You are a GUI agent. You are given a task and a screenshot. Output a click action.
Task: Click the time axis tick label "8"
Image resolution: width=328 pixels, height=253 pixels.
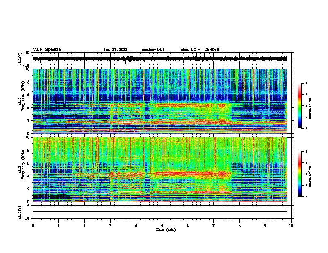pyautogui.click(x=239, y=226)
